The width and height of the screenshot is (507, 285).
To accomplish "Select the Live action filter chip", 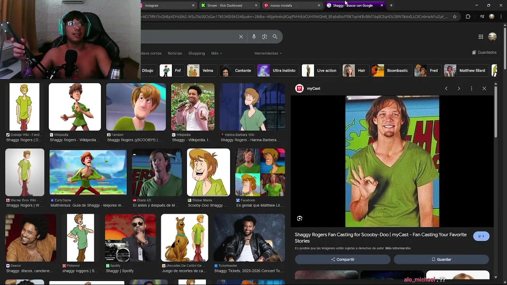I will pos(320,70).
